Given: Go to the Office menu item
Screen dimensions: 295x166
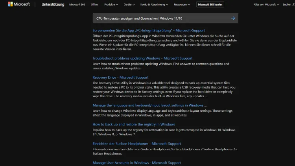Looking at the screenshot, I should 94,4.
